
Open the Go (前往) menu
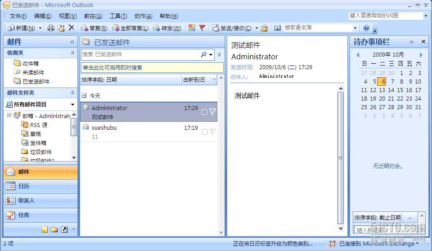pyautogui.click(x=93, y=16)
